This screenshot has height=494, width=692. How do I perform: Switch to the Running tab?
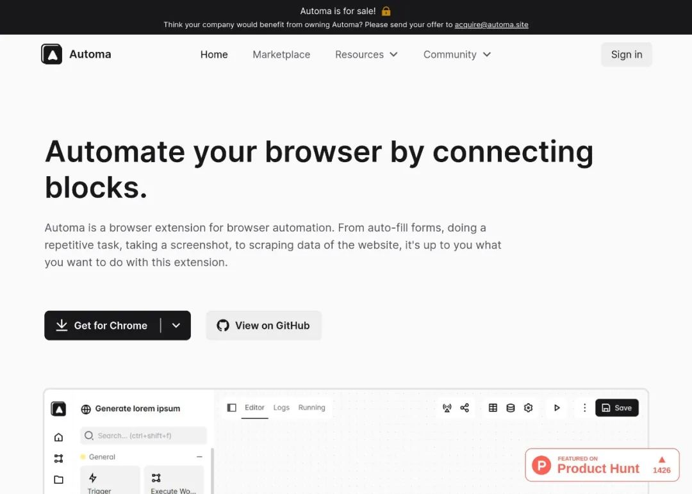click(311, 408)
